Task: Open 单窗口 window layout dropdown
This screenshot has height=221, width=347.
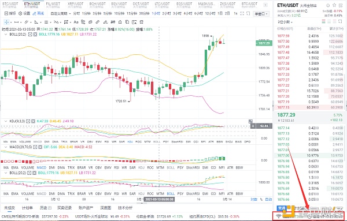Action: pos(261,14)
